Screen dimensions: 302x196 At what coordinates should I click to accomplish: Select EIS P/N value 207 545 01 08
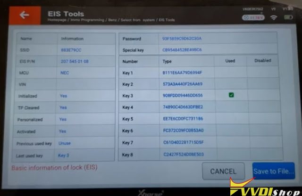coord(75,61)
